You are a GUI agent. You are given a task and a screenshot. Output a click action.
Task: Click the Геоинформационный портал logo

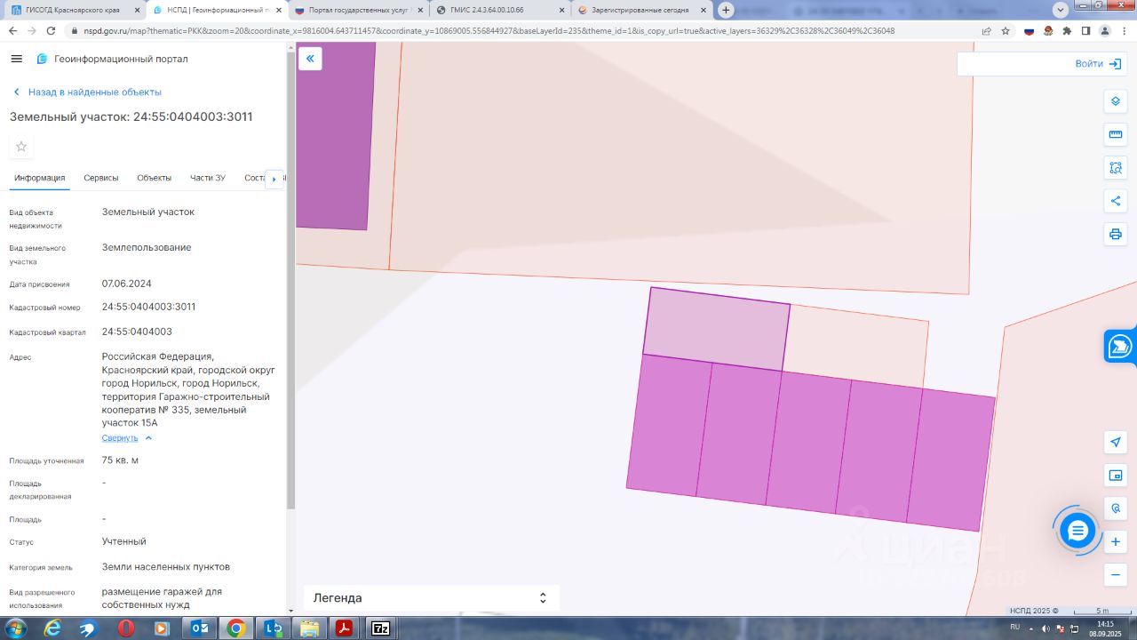[112, 59]
